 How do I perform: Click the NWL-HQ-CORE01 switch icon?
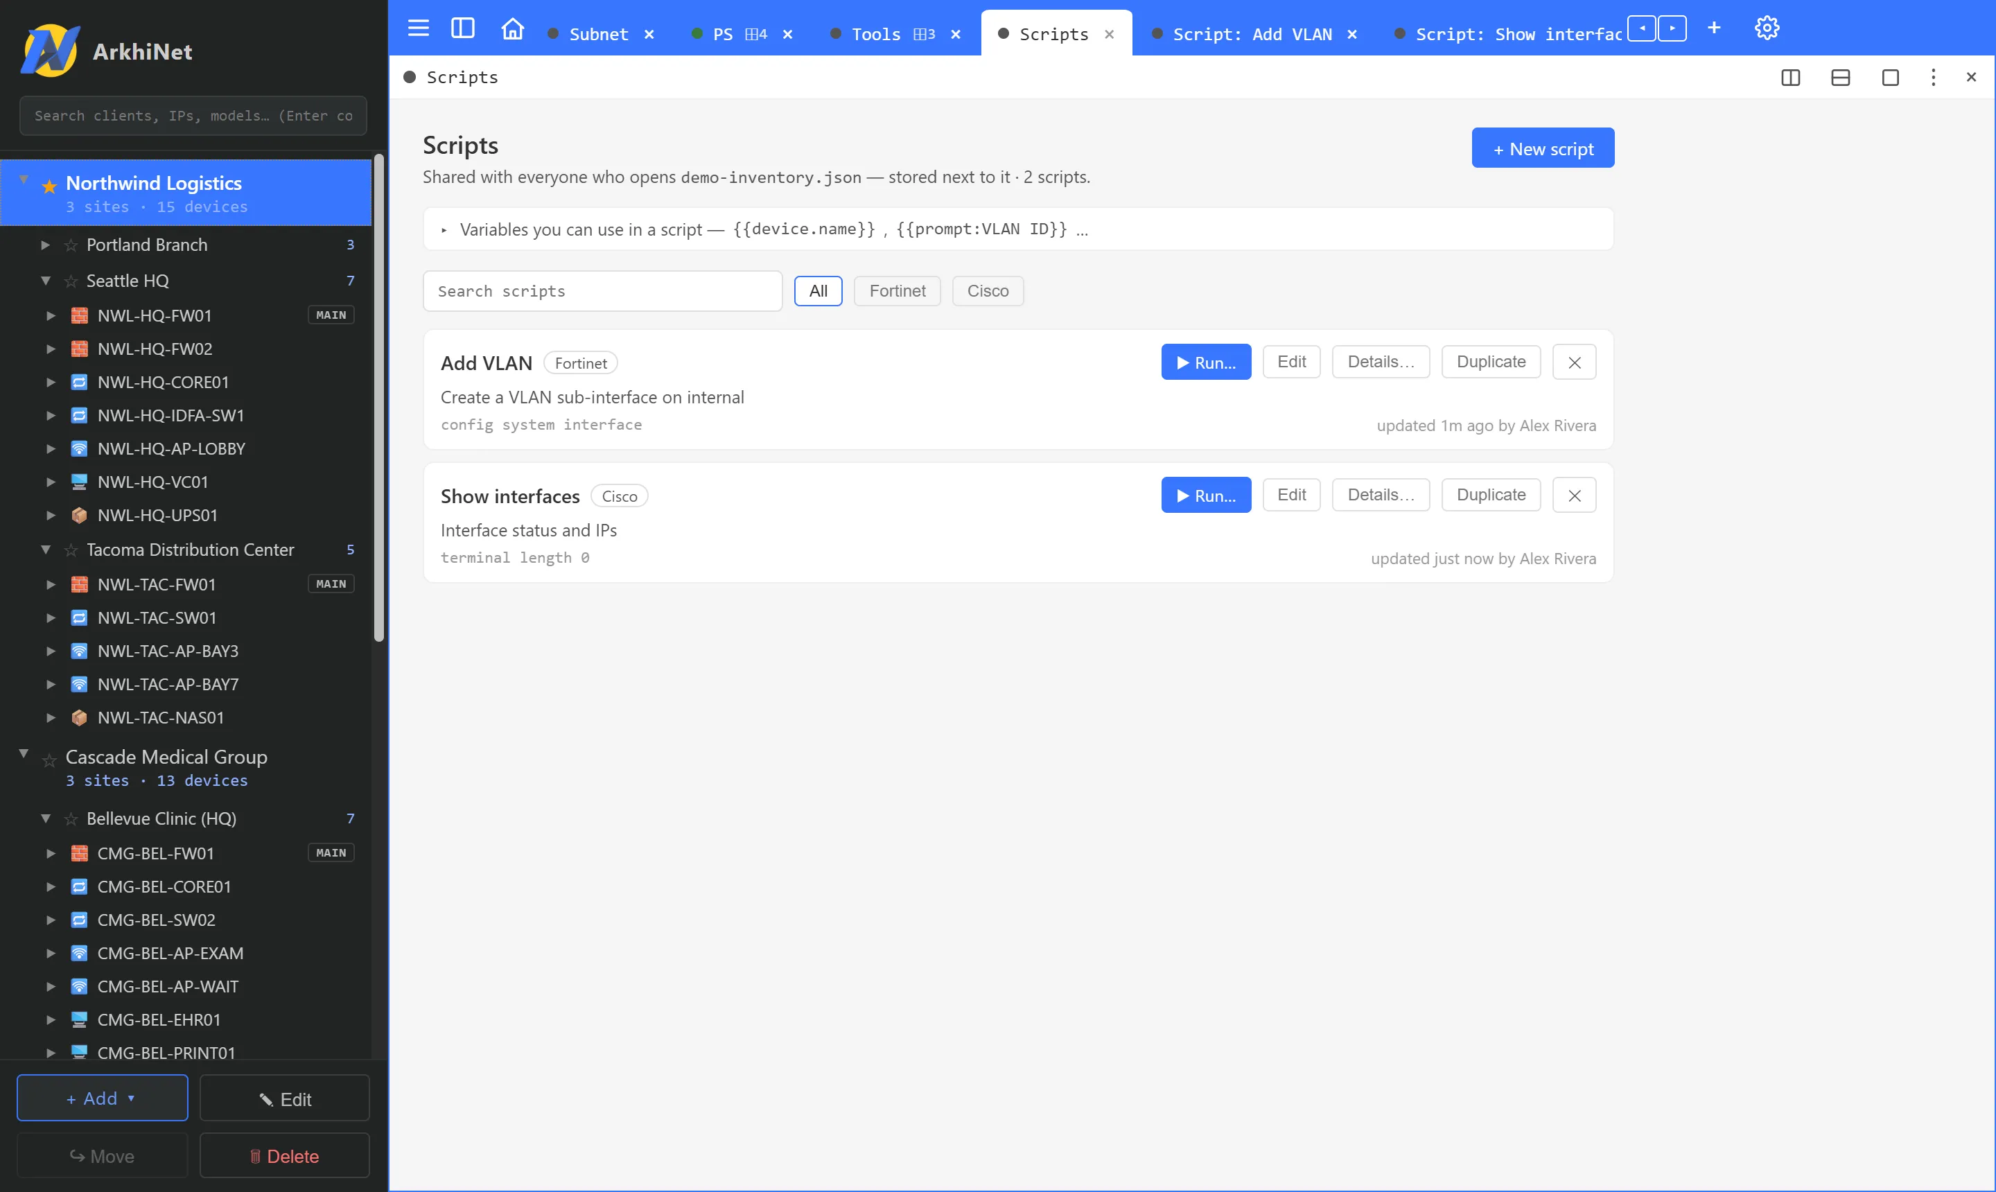coord(79,383)
